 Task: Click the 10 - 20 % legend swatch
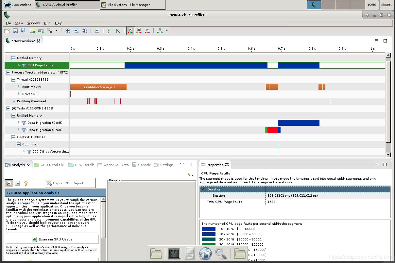click(209, 234)
